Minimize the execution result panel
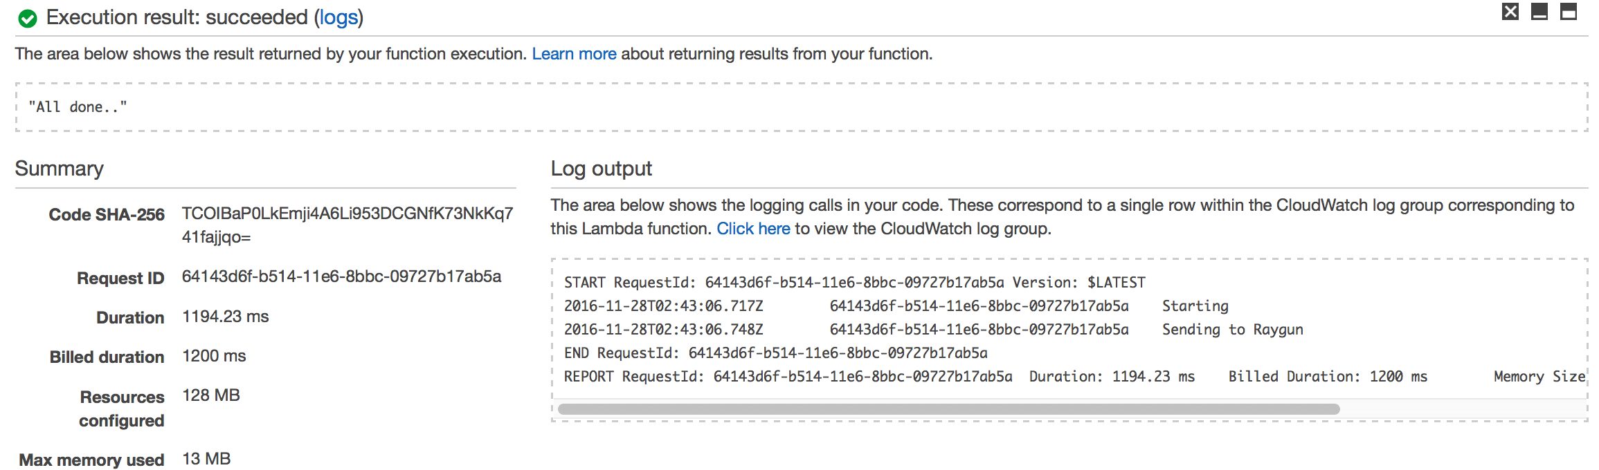Image resolution: width=1599 pixels, height=470 pixels. 1539,12
